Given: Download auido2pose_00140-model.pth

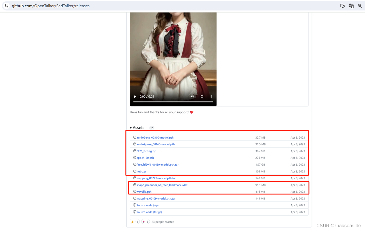Looking at the screenshot, I should (x=155, y=144).
